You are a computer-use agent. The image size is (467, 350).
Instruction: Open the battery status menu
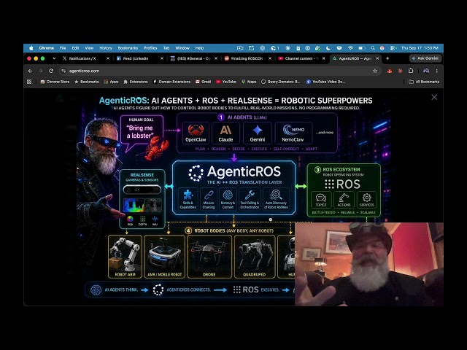click(362, 48)
